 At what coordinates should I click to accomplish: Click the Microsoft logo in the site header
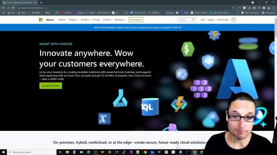tap(41, 20)
